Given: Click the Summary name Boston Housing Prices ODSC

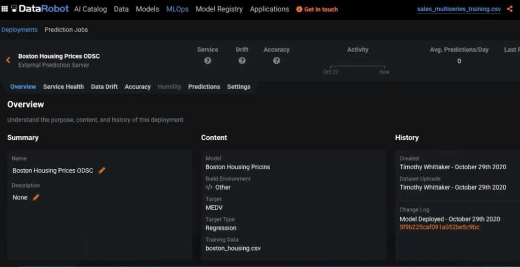Looking at the screenshot, I should 53,170.
